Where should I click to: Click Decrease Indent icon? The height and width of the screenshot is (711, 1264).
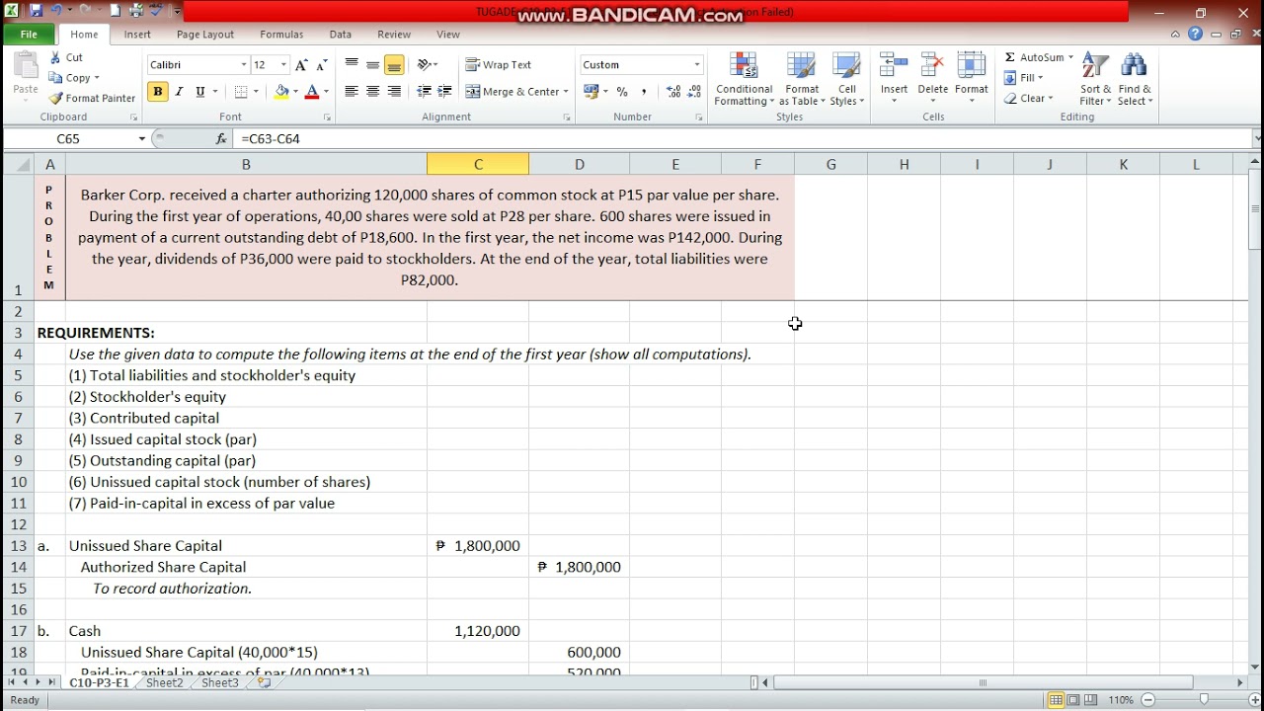coord(425,92)
